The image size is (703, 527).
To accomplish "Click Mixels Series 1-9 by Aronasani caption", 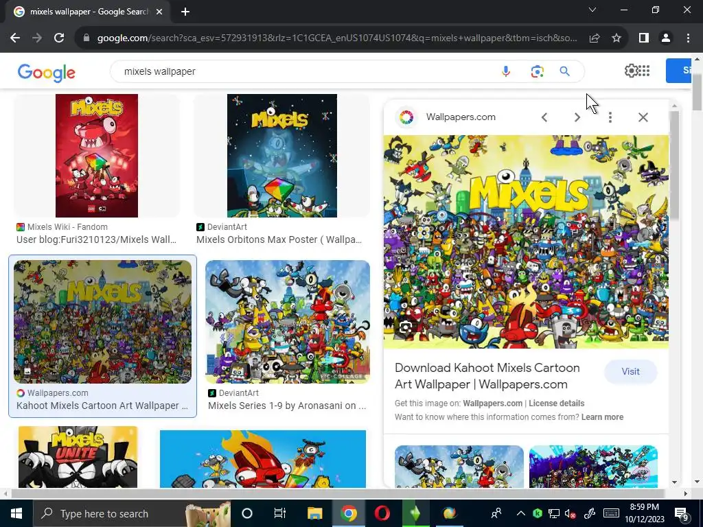I will (287, 406).
